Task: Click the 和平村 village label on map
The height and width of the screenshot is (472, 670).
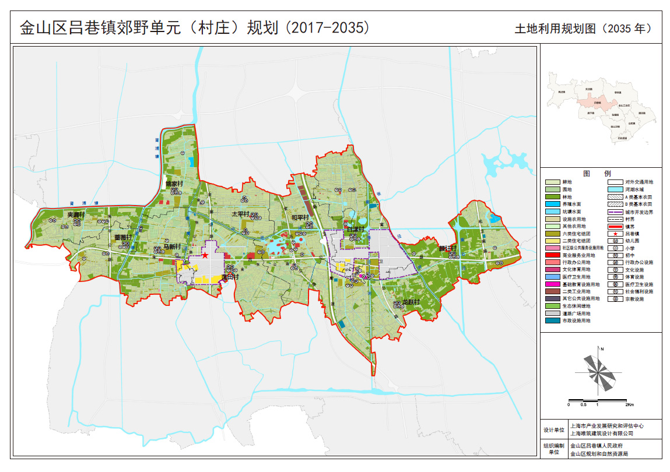Action: 300,218
